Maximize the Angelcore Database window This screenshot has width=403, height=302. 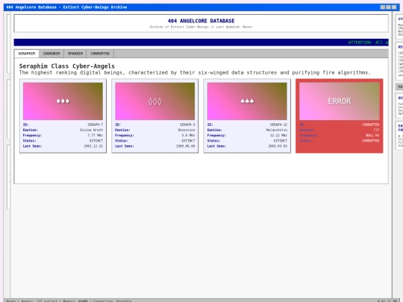pos(388,7)
